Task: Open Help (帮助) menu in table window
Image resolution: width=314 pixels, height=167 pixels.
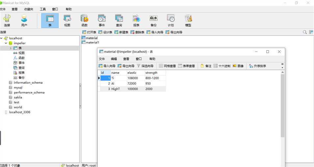Action: tap(152, 59)
